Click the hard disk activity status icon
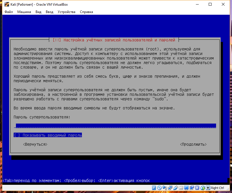Viewport: 232px width, 193px height. 154,188
